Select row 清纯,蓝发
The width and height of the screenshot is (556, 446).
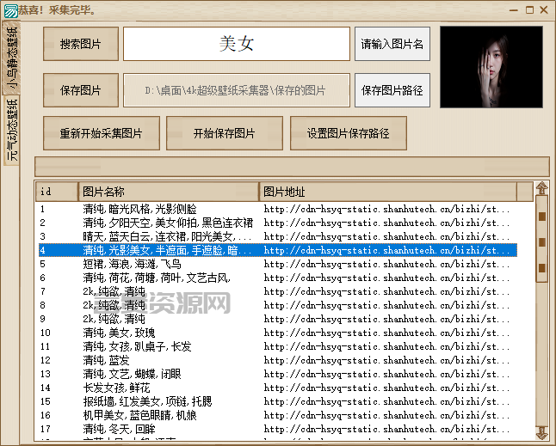(x=278, y=360)
